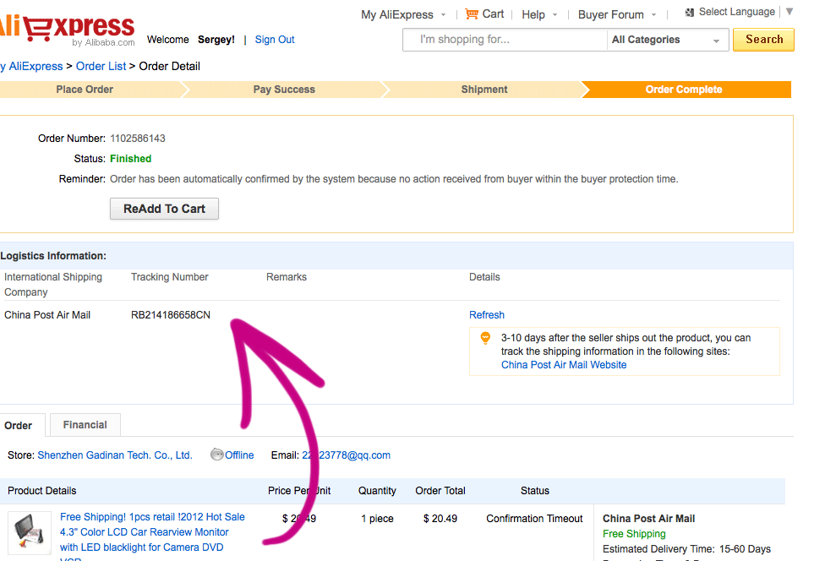Click the Confirmation Timeout status cell
Screen dimensions: 825x561
tap(534, 519)
